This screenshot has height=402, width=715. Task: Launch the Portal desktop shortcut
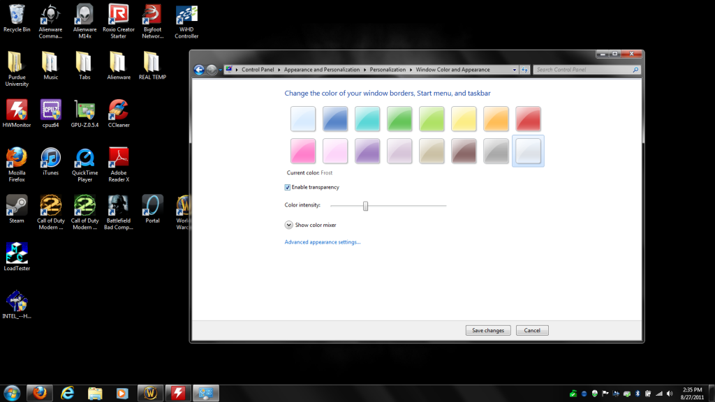[x=152, y=209]
